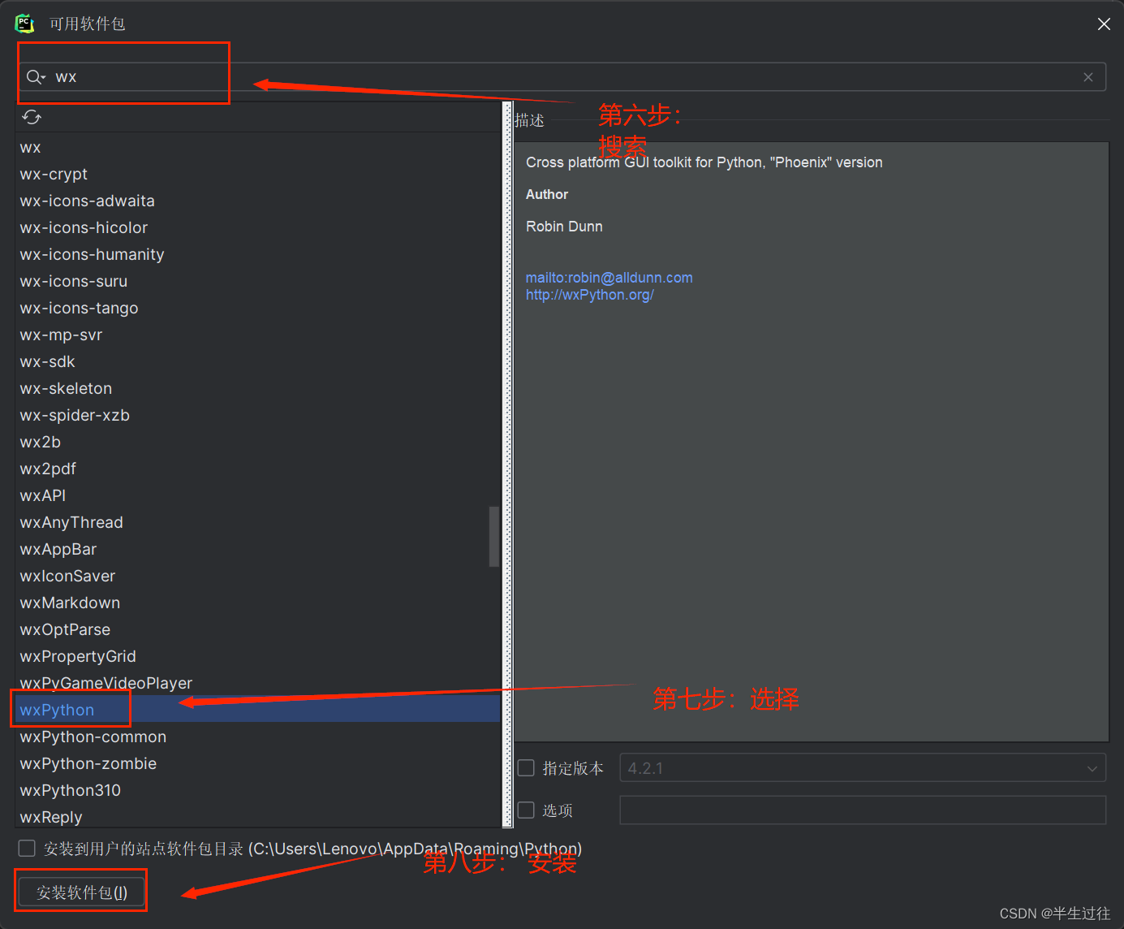Viewport: 1124px width, 929px height.
Task: Select wx-crypt in the list
Action: 258,175
